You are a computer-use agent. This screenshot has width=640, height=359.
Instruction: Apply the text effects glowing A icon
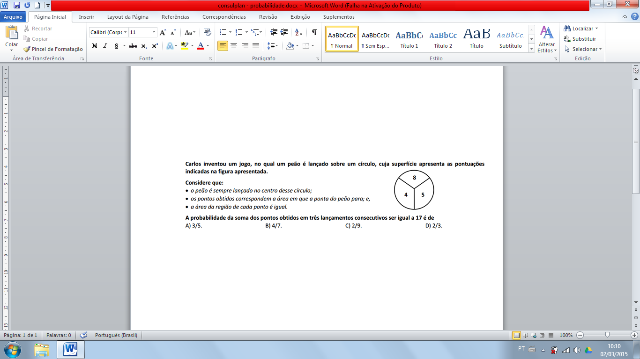tap(170, 46)
